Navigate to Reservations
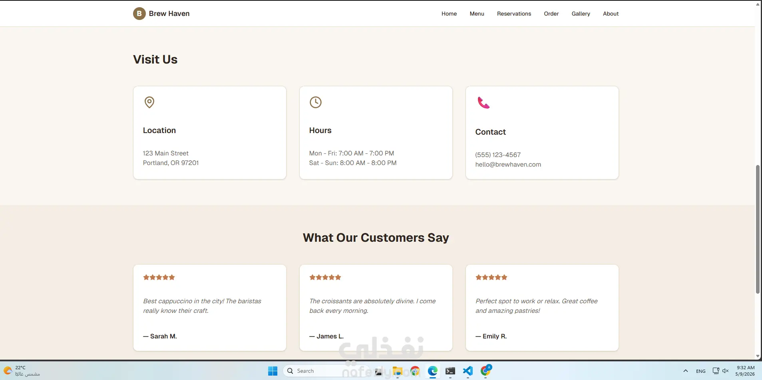 [514, 14]
